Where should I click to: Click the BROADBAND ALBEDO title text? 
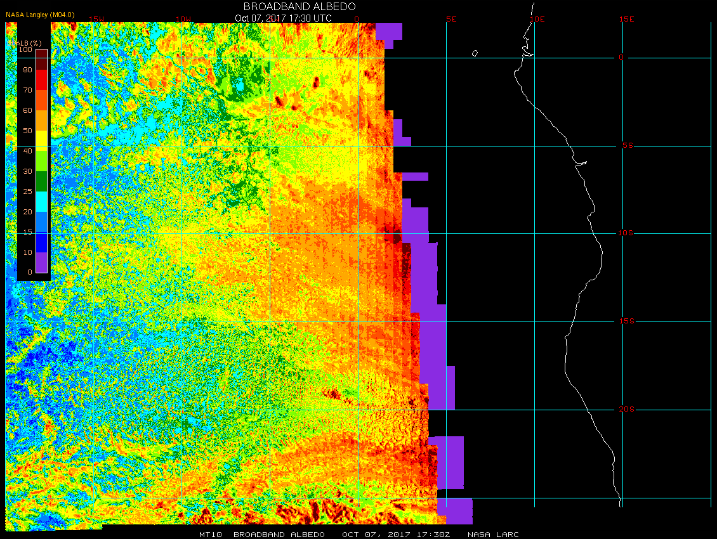(299, 6)
